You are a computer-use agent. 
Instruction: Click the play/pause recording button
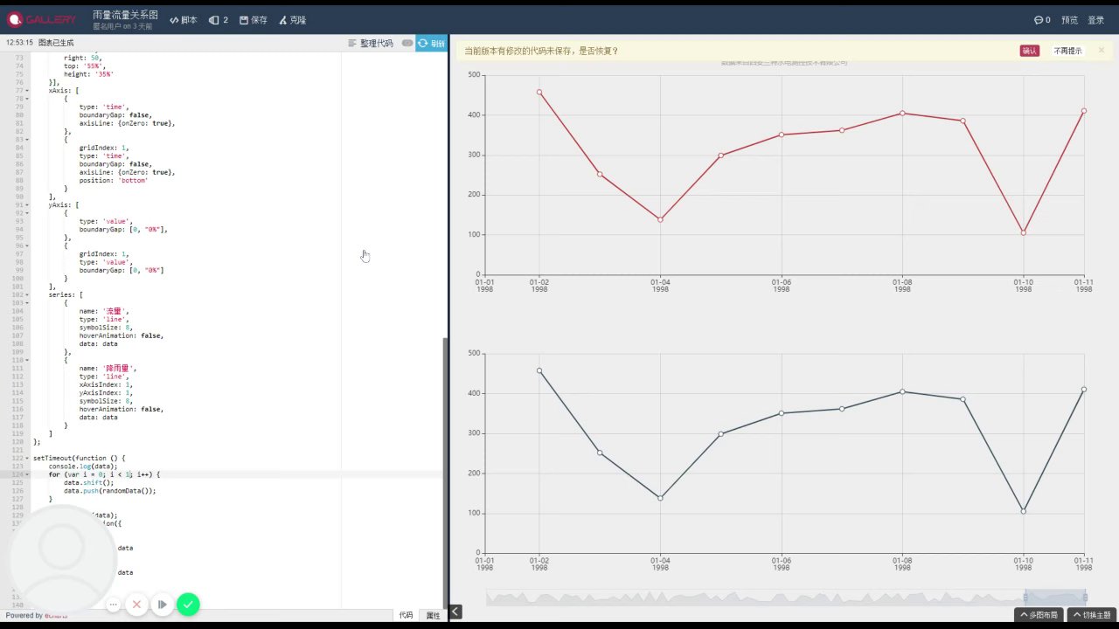click(163, 604)
